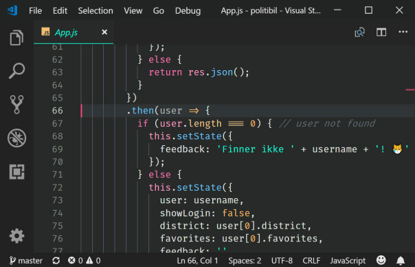Click 'return res.json();' on line 63
Image resolution: width=415 pixels, height=267 pixels.
(x=199, y=72)
